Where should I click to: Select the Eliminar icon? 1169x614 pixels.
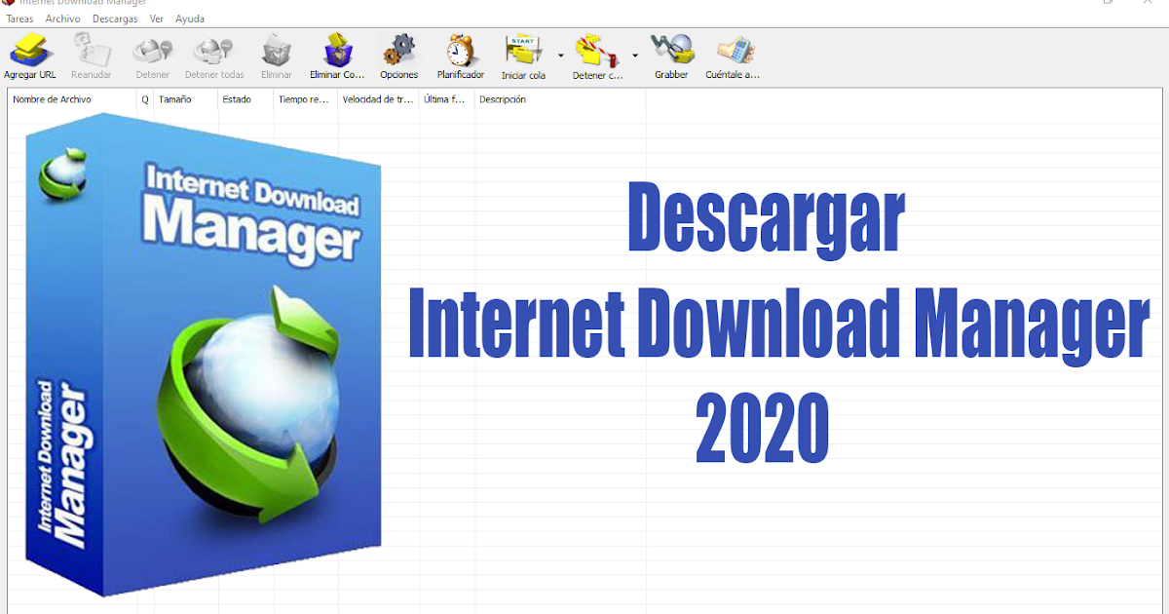click(x=276, y=54)
